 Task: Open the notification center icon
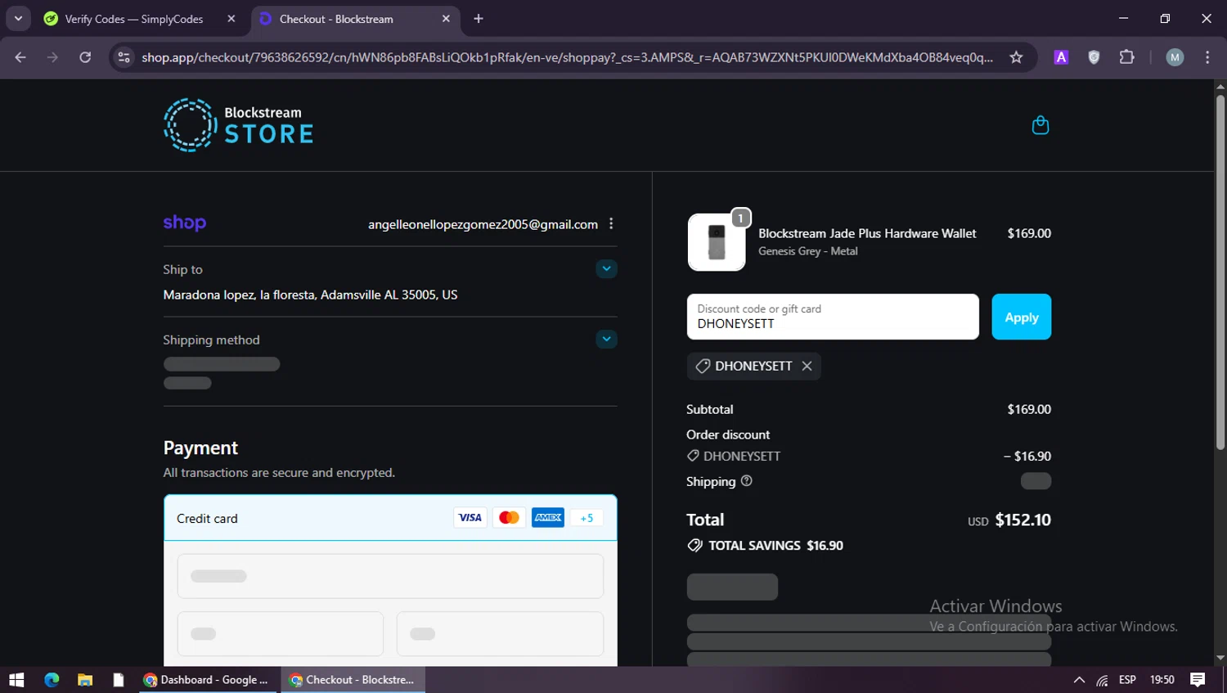point(1198,680)
